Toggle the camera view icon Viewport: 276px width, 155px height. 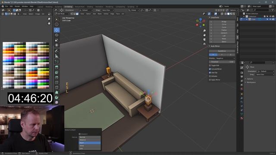click(204, 40)
